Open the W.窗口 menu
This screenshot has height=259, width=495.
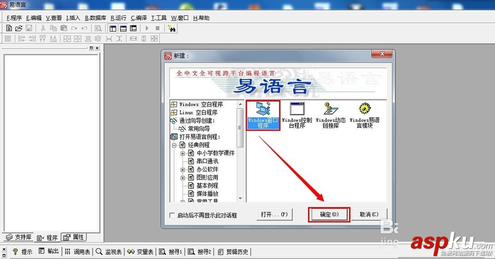click(180, 18)
